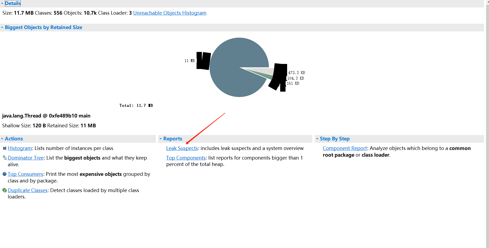
Task: Click the java.lang.Thread @ 0xfe489b10 main text
Action: tap(46, 116)
